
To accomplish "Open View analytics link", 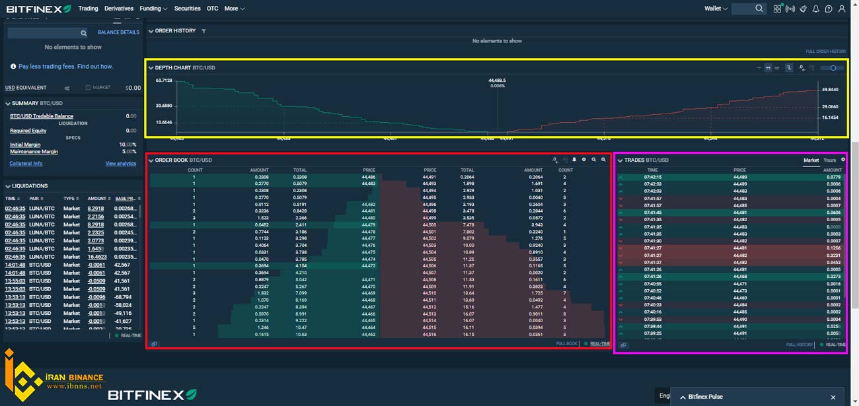I will coord(121,164).
